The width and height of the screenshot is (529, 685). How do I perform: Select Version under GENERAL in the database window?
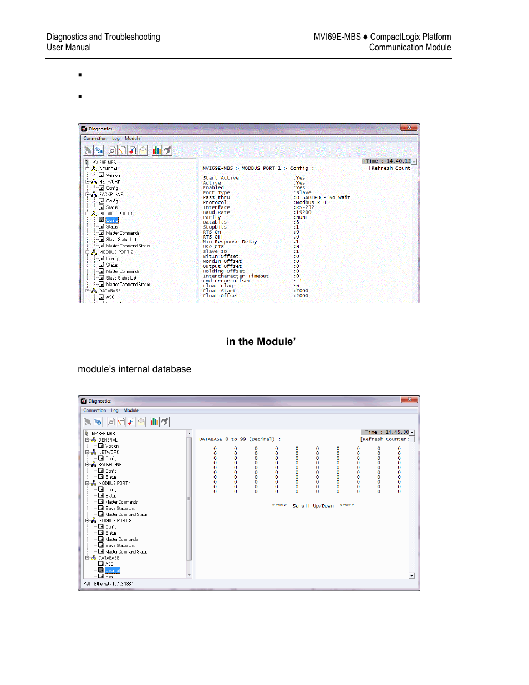[112, 446]
